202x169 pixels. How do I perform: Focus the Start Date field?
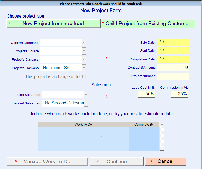[173, 51]
